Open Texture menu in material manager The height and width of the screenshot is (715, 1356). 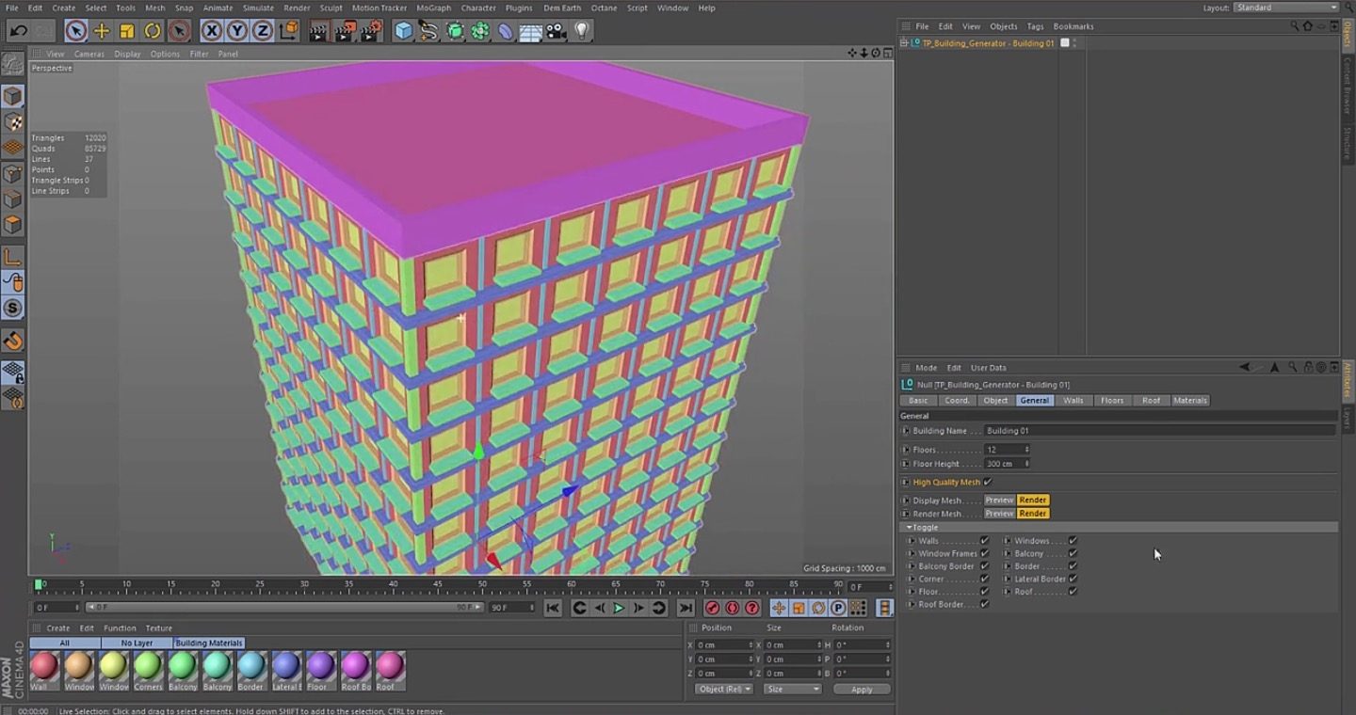158,628
